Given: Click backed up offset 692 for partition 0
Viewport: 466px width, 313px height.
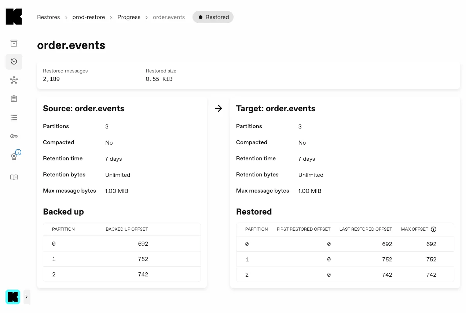Looking at the screenshot, I should point(143,244).
